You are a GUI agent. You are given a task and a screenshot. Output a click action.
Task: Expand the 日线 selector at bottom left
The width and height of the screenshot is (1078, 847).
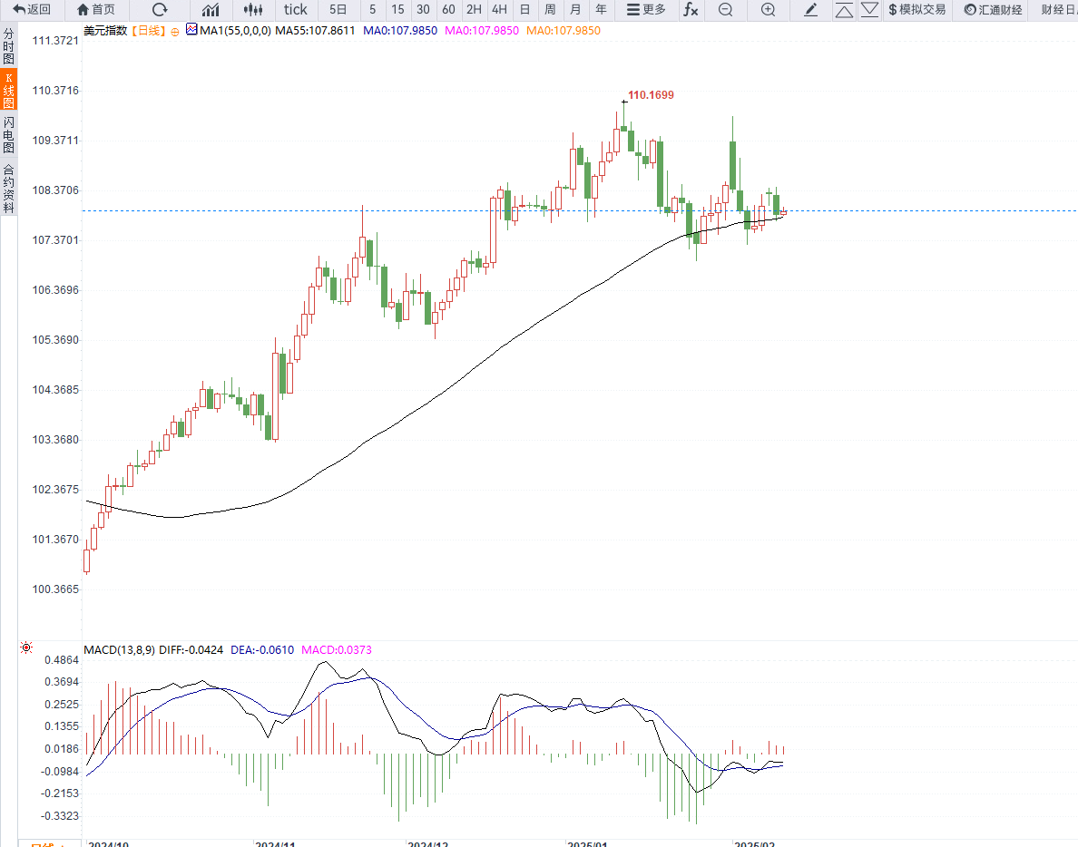pos(47,843)
